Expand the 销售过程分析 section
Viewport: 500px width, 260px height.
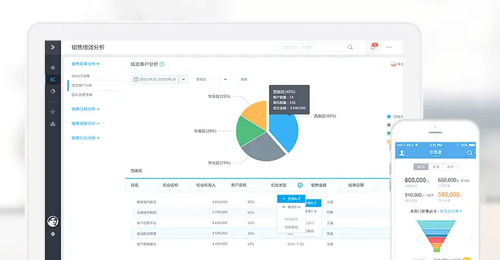click(x=86, y=109)
